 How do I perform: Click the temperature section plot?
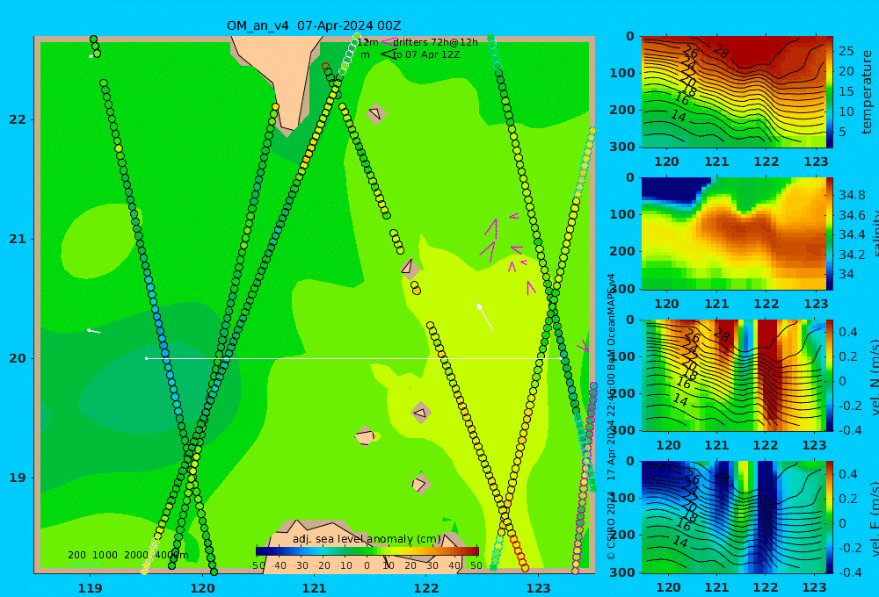coord(734,92)
